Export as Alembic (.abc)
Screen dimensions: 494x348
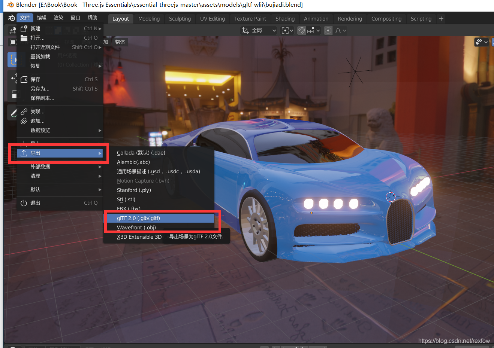tap(159, 162)
